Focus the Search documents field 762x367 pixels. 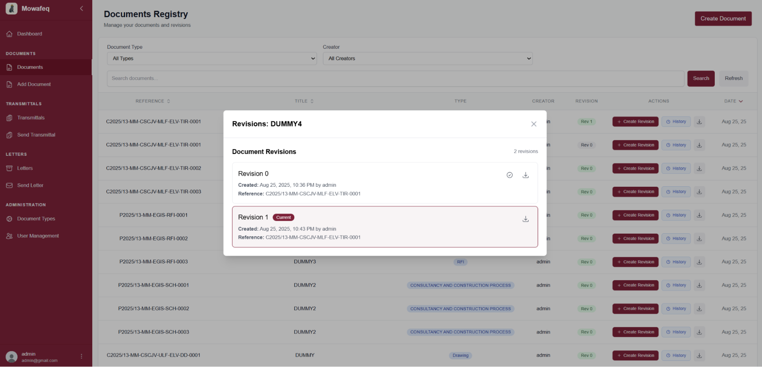pos(395,79)
